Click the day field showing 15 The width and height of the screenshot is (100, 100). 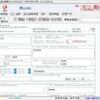tap(84, 79)
